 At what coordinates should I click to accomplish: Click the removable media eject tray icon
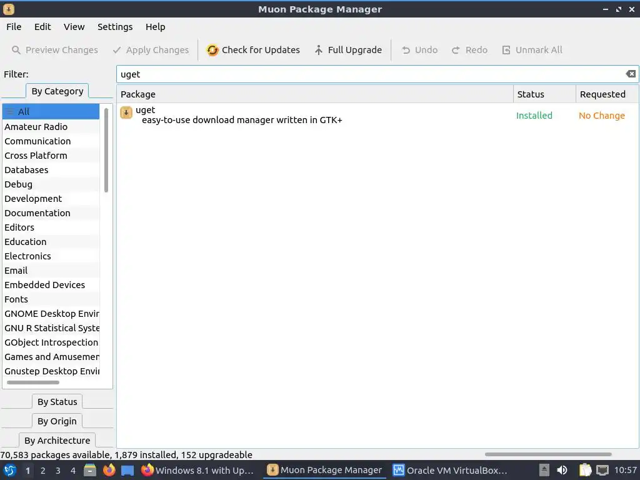point(544,470)
